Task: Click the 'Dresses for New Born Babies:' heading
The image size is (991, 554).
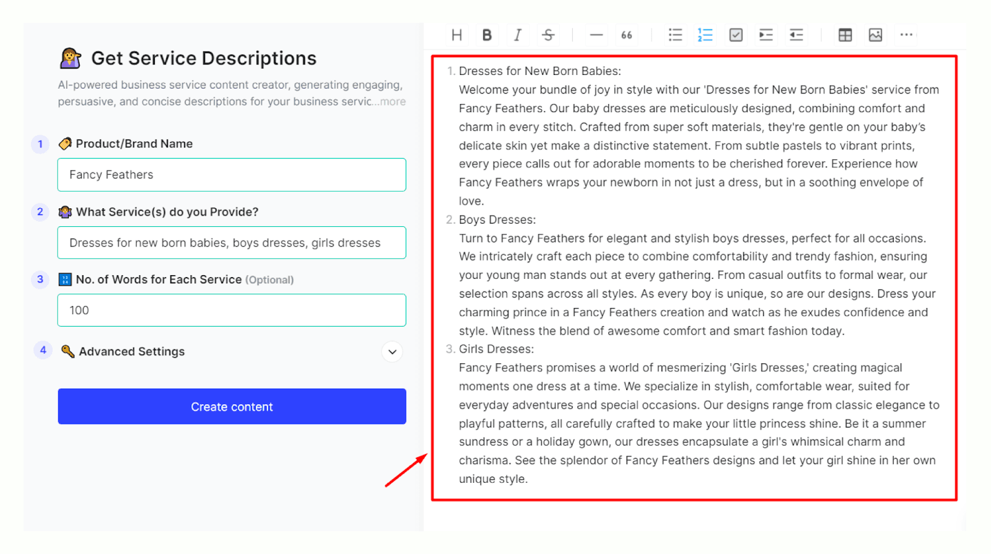Action: coord(539,71)
